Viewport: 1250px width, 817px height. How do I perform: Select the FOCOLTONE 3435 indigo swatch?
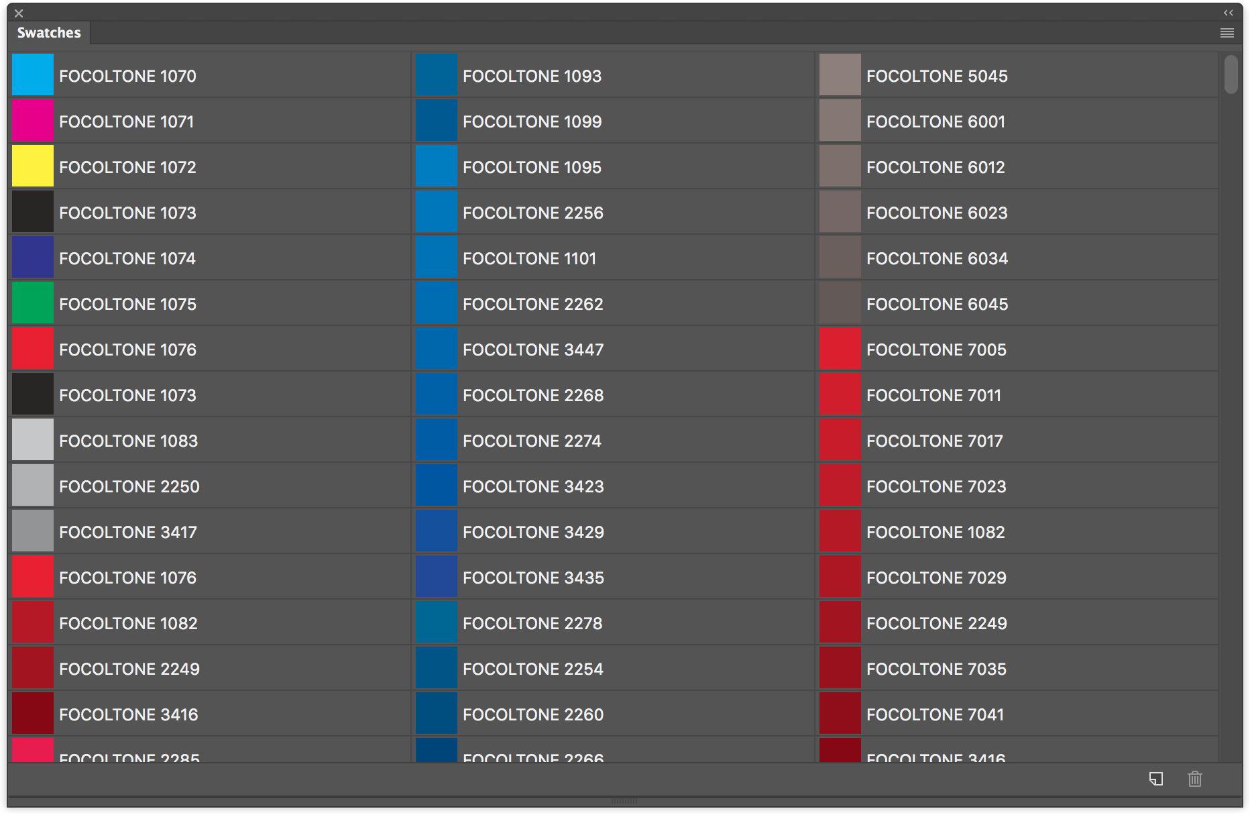click(x=436, y=577)
